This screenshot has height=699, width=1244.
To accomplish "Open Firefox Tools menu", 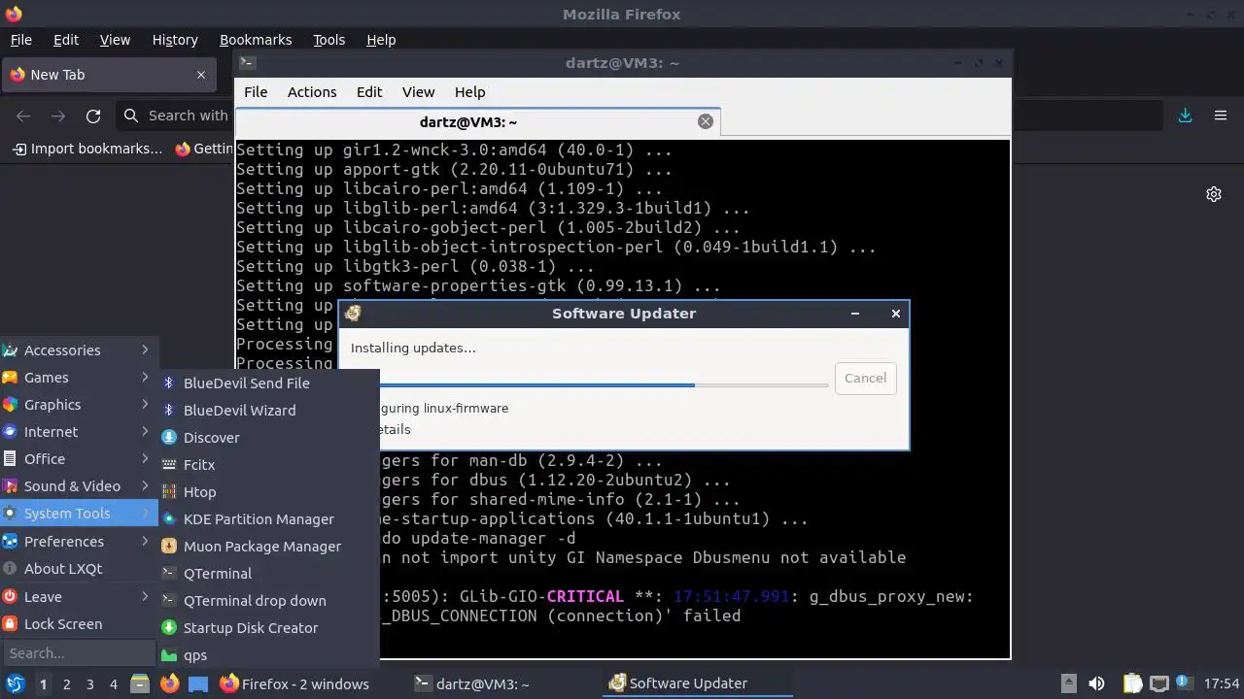I will (328, 40).
